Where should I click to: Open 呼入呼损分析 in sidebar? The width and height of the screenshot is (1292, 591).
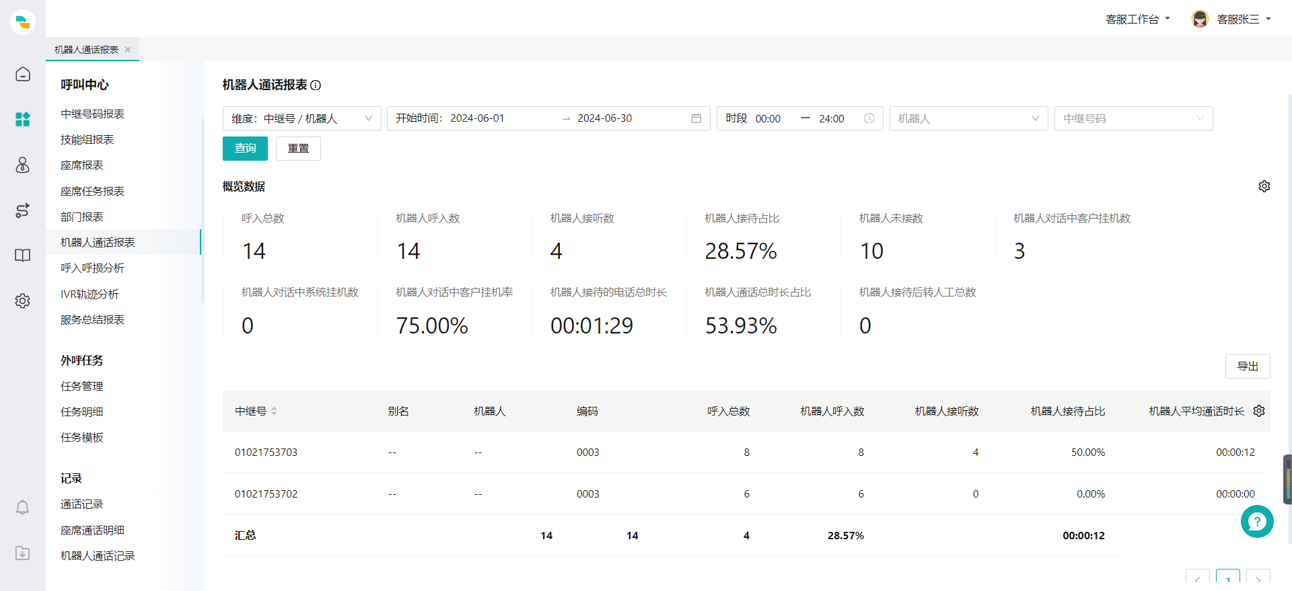(93, 268)
